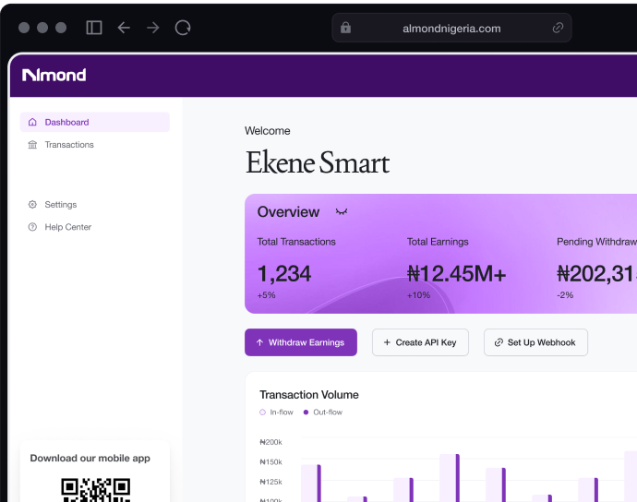Hide Overview values with eye icon
637x502 pixels.
(342, 211)
